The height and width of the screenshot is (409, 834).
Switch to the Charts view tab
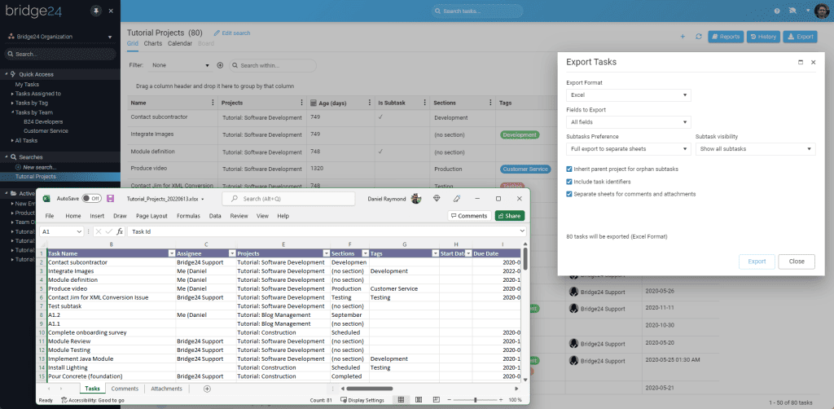tap(153, 43)
